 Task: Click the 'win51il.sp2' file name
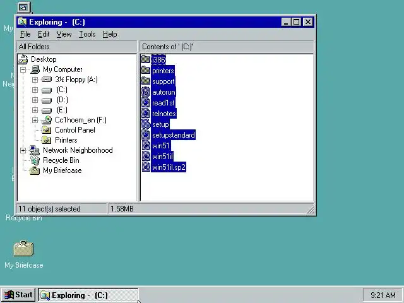pos(169,167)
